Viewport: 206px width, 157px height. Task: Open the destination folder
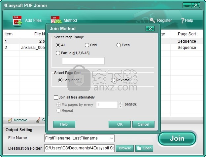tap(144, 148)
